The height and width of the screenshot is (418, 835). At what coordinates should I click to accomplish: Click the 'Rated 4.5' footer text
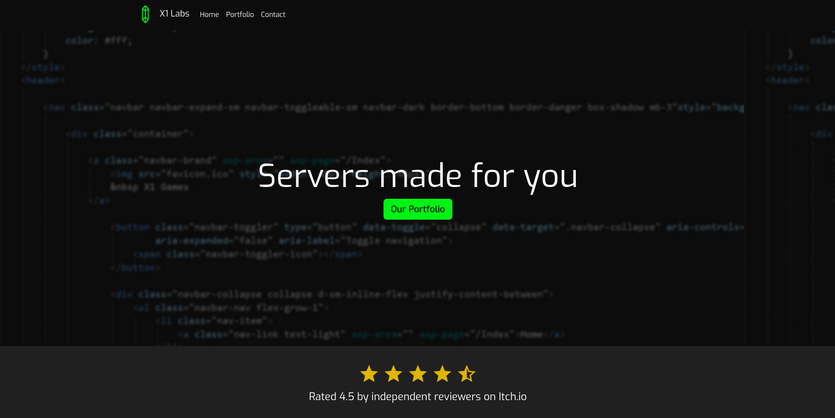click(332, 397)
